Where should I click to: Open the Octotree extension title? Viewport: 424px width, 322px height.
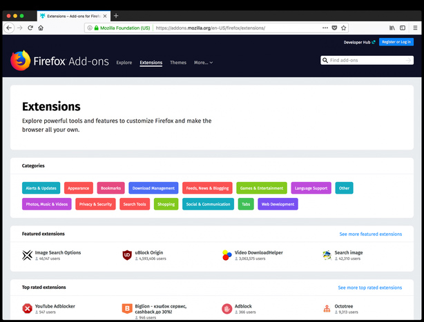[344, 306]
